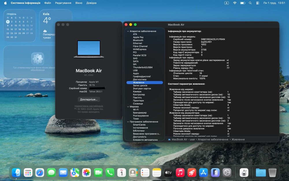Screen dimensions: 289x181
Task: Open System Settings gear in the Dock
Action: tap(227, 173)
